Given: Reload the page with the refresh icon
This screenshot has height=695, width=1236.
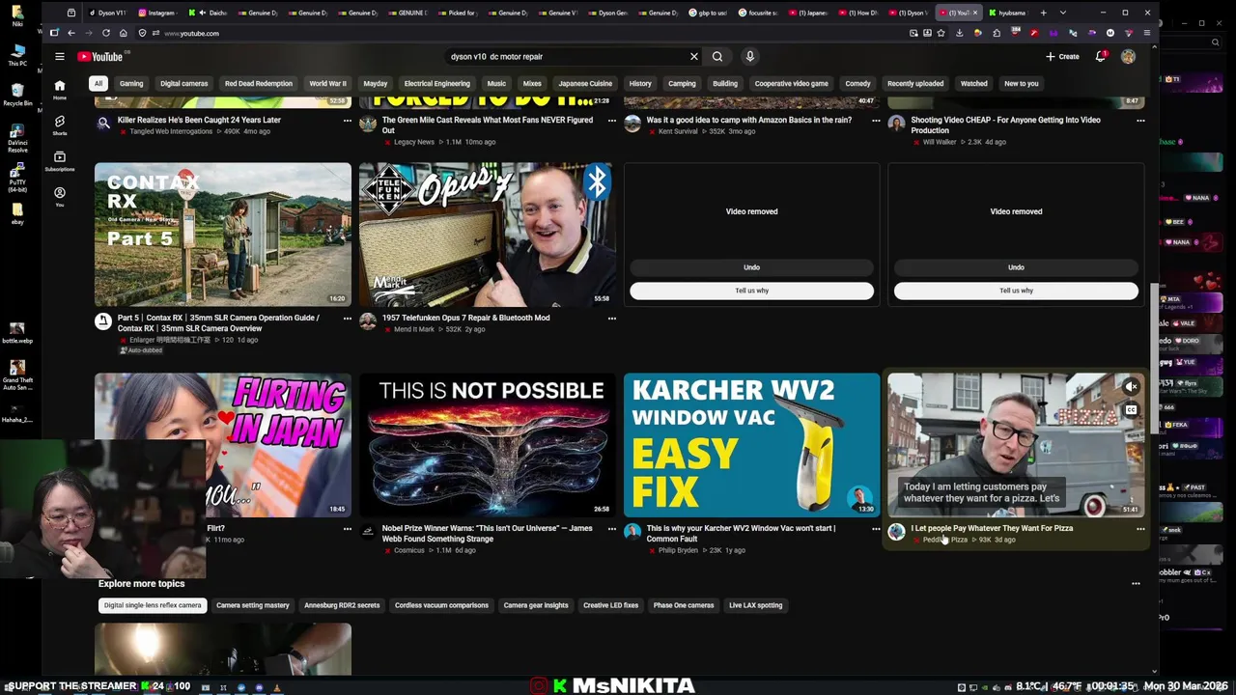Looking at the screenshot, I should 105,33.
